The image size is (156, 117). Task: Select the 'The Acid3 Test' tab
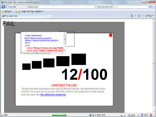24,16
